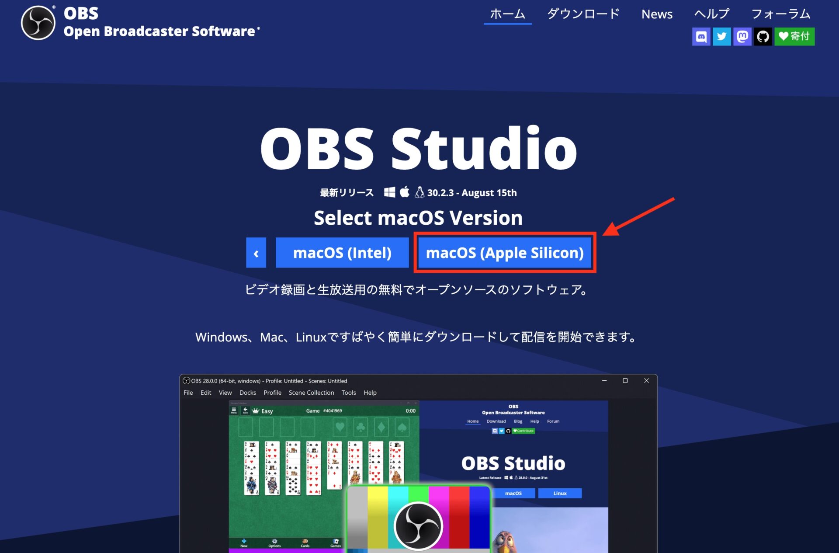The height and width of the screenshot is (553, 839).
Task: Click the 最新リリース label
Action: (347, 193)
